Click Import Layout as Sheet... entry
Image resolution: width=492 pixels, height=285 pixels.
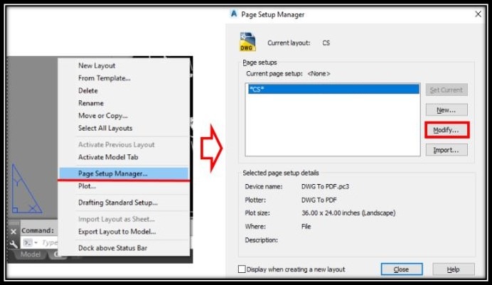(117, 219)
